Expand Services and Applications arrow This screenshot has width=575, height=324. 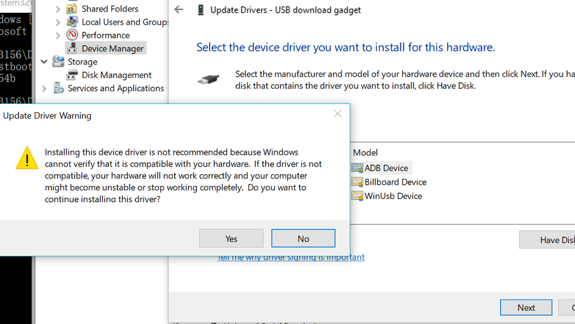pyautogui.click(x=44, y=88)
